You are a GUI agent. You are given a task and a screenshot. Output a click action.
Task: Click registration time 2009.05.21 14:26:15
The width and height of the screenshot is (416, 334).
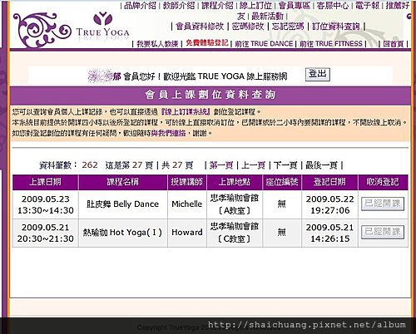coord(329,233)
